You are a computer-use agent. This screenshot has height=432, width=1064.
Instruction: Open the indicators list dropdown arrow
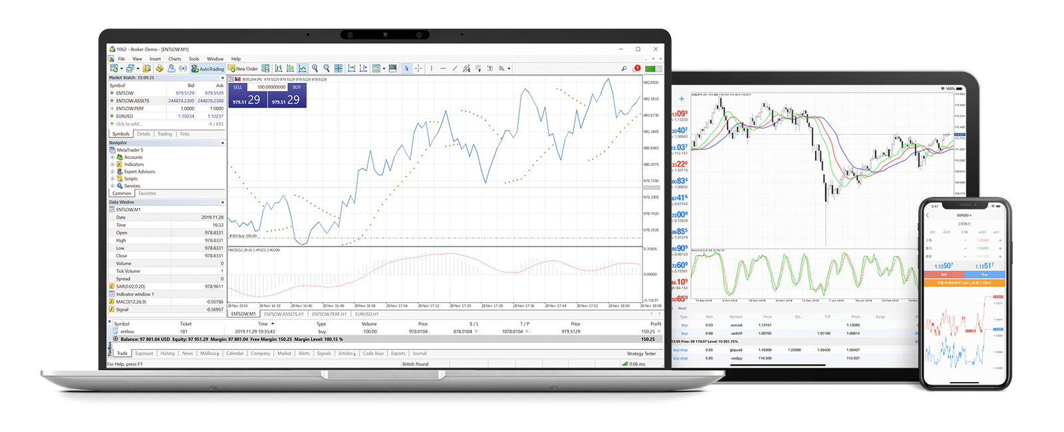[x=384, y=68]
